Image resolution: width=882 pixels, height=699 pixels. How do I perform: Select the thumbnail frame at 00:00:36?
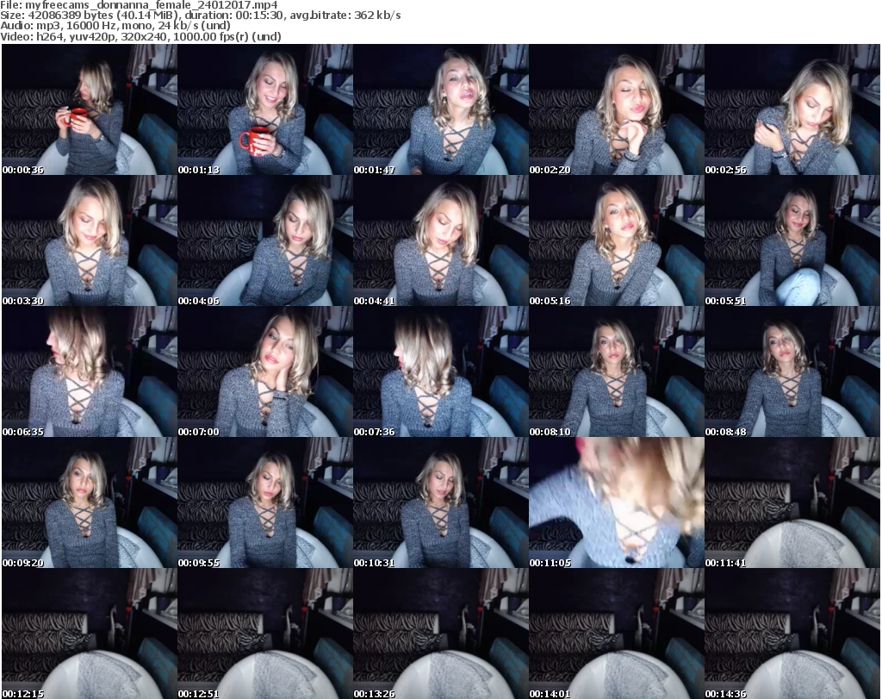coord(90,109)
